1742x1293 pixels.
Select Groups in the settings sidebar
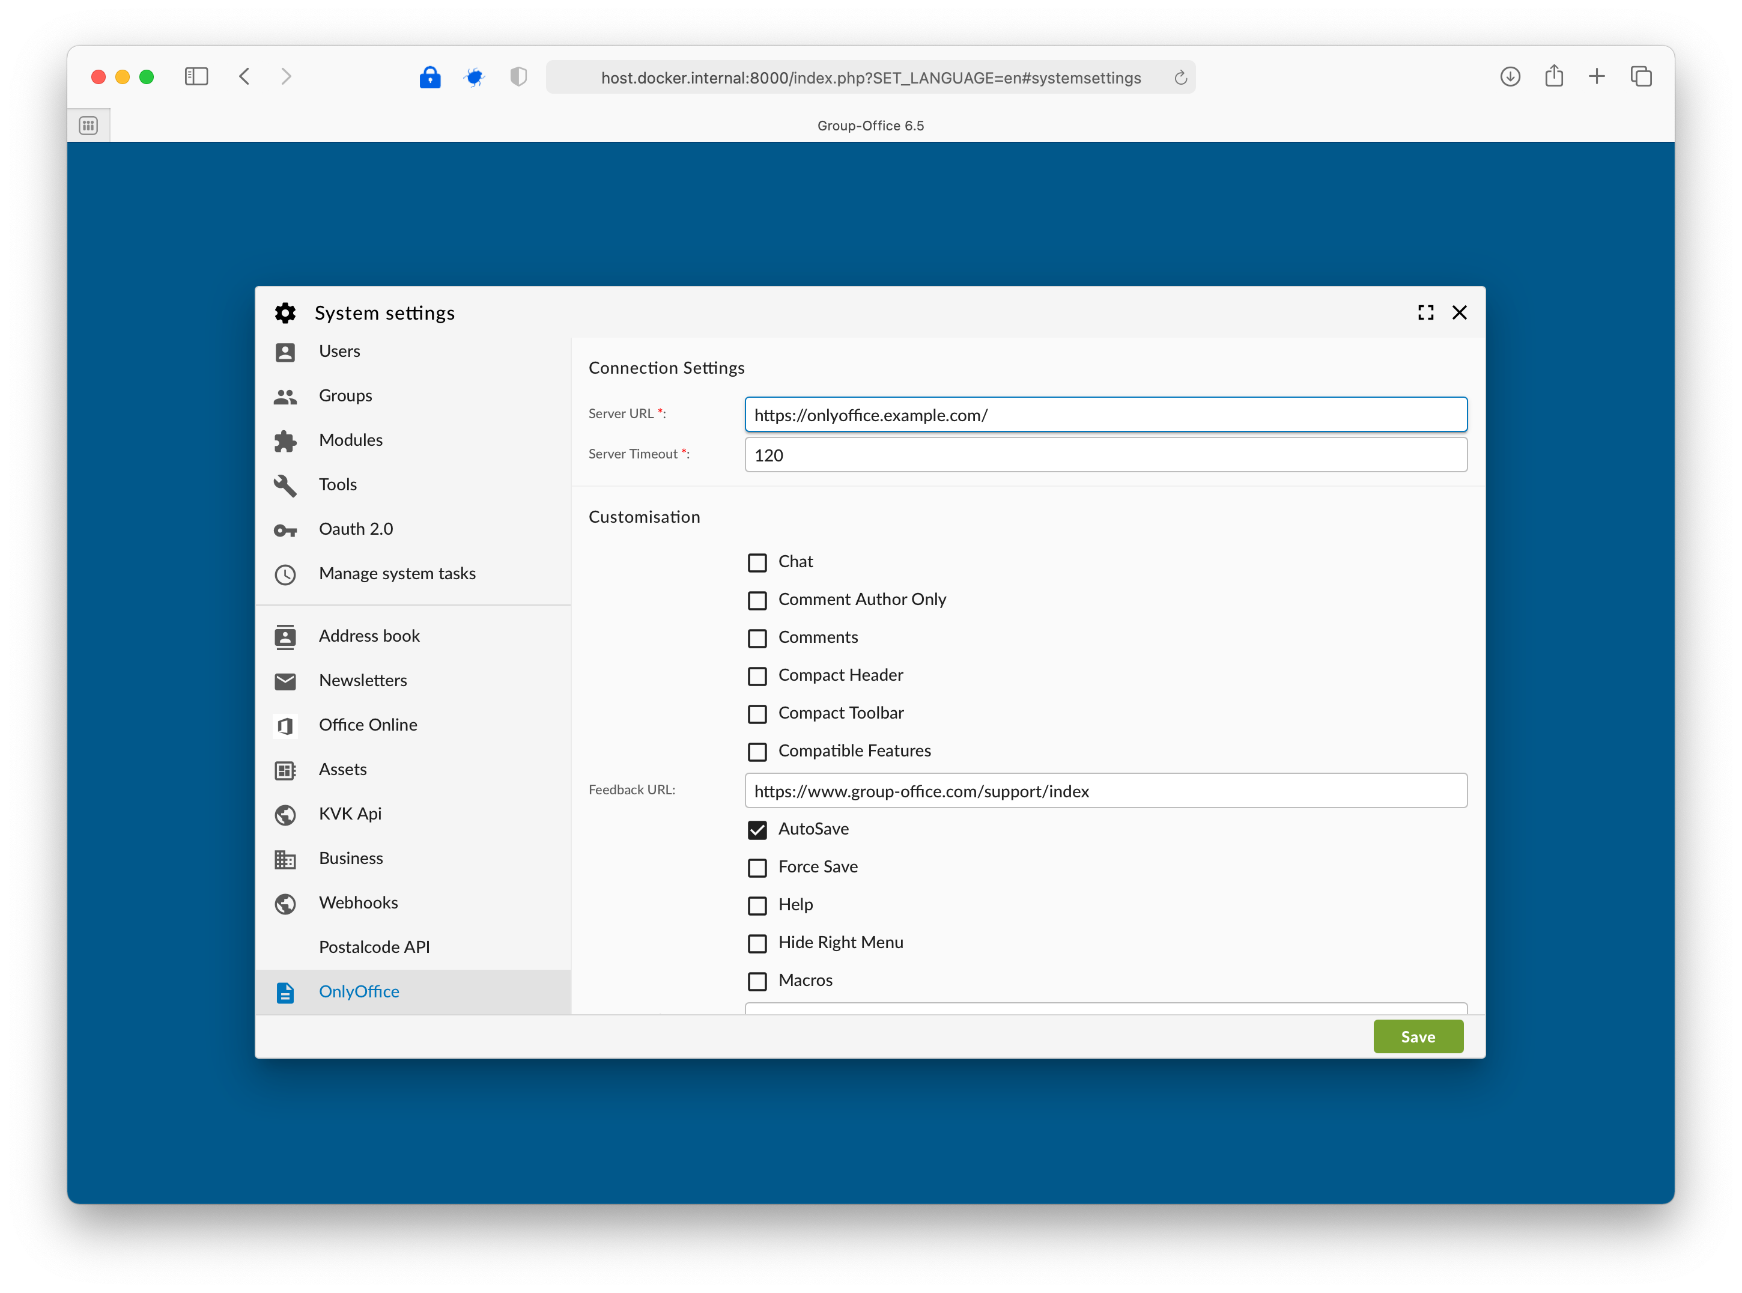coord(413,396)
